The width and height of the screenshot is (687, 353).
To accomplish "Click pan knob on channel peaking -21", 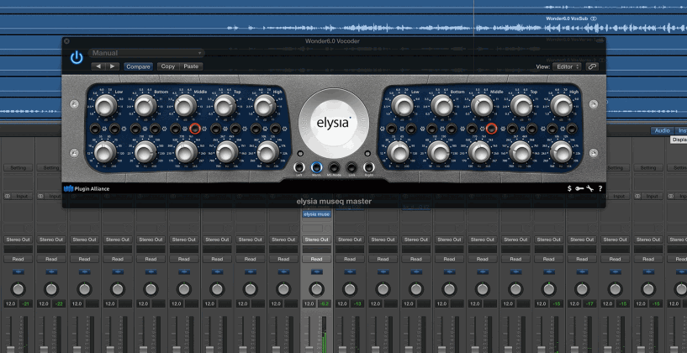I will (x=18, y=289).
